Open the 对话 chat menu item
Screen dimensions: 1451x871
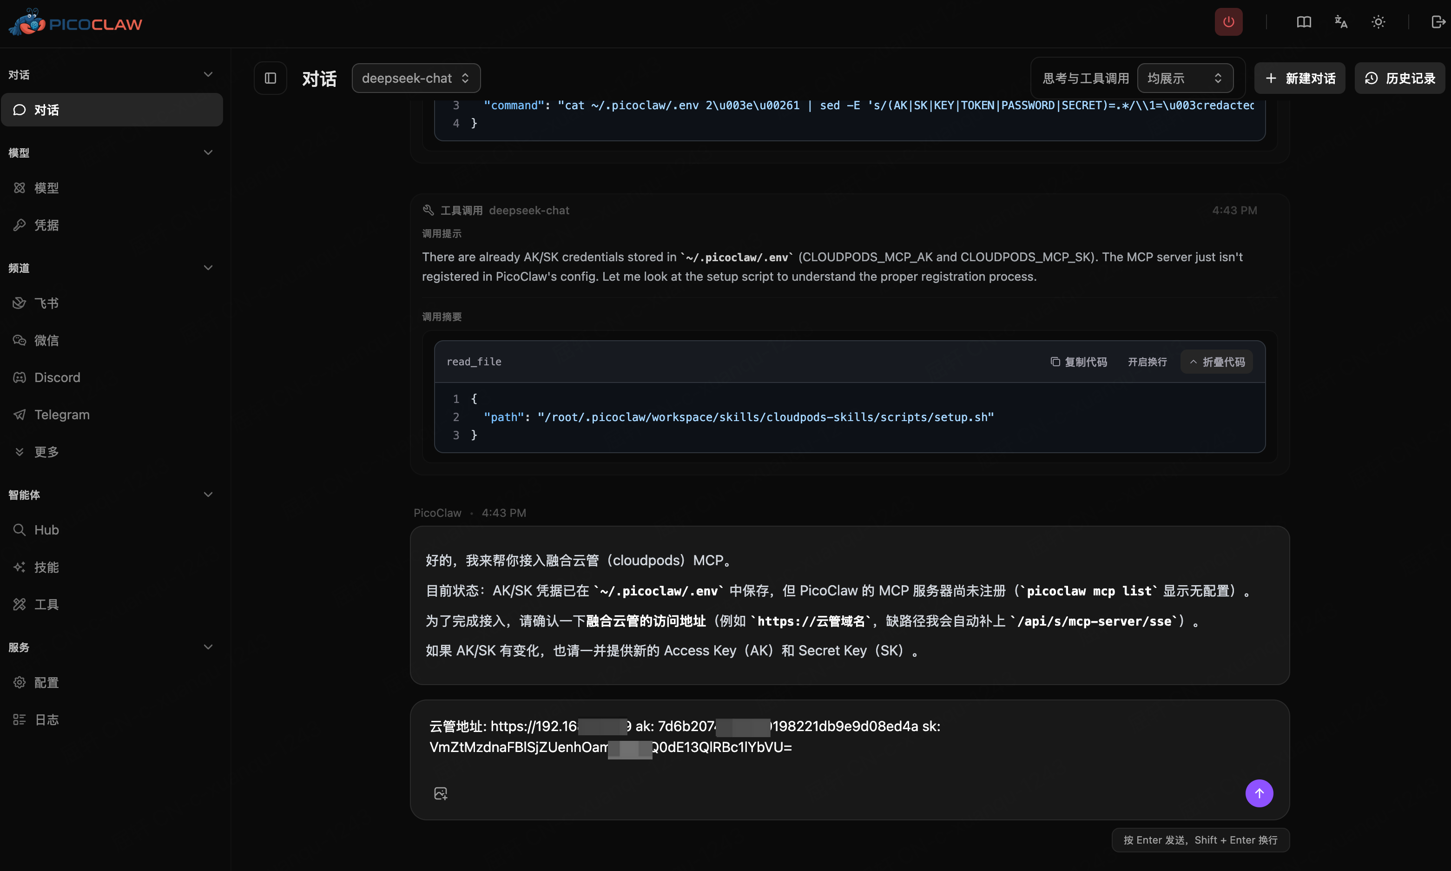point(112,110)
